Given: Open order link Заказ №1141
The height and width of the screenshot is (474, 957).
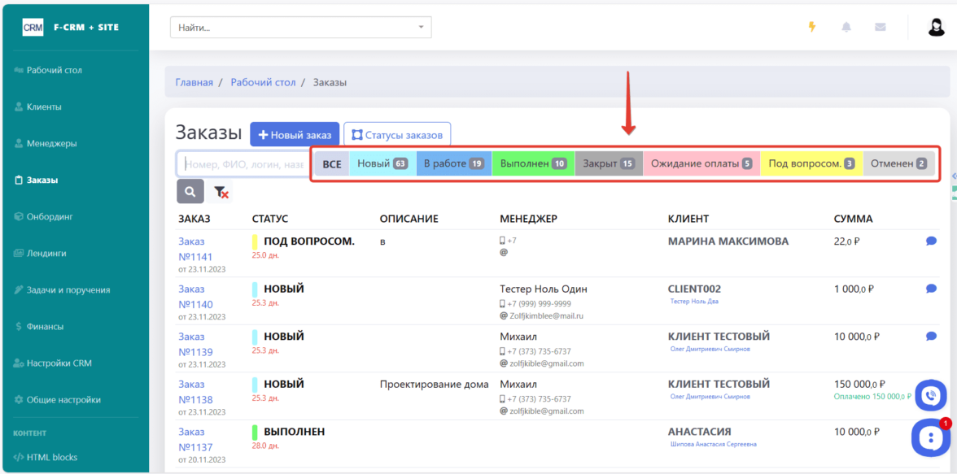Looking at the screenshot, I should point(195,249).
